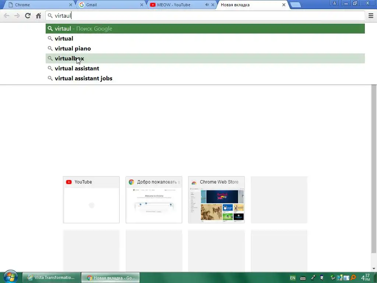377x283 pixels.
Task: Click the taskbar clock showing 4:37 PM
Action: tap(366, 277)
